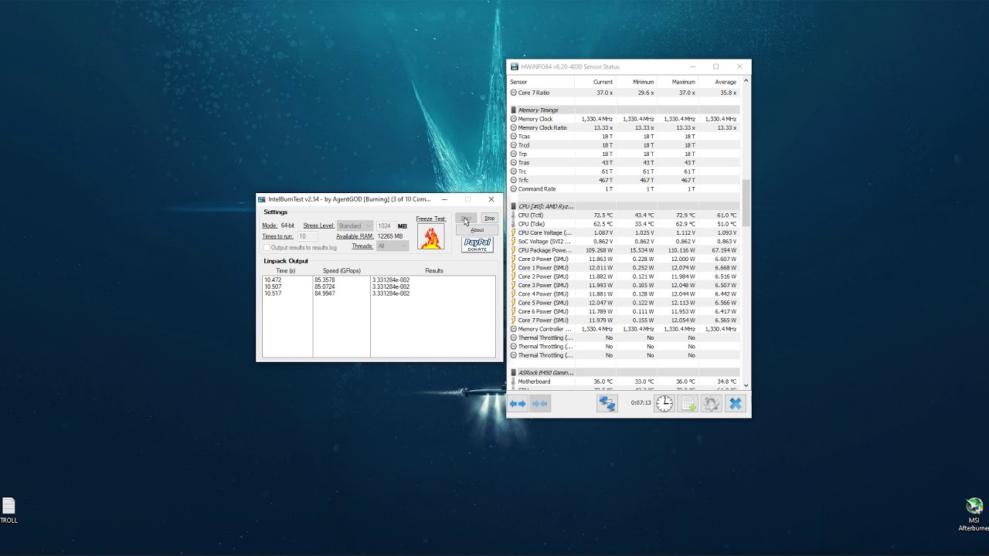Click the Sensor column header
This screenshot has width=989, height=556.
[541, 82]
